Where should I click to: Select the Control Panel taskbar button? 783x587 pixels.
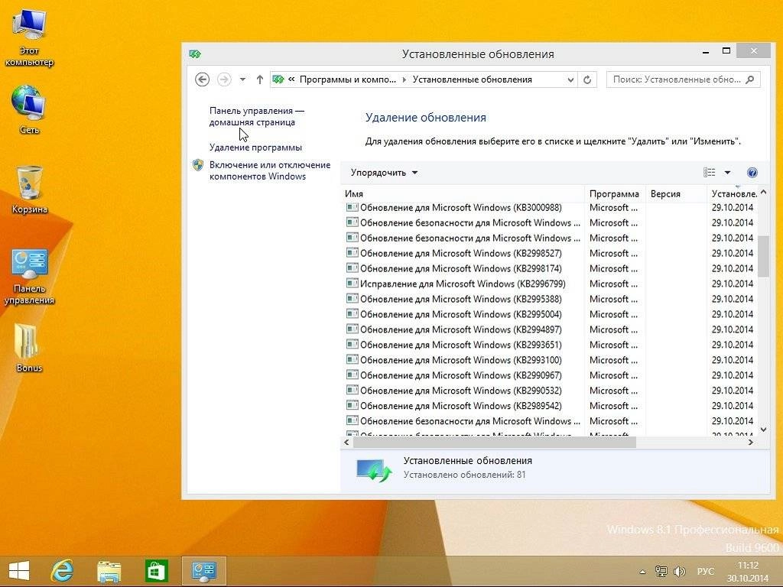[x=204, y=570]
